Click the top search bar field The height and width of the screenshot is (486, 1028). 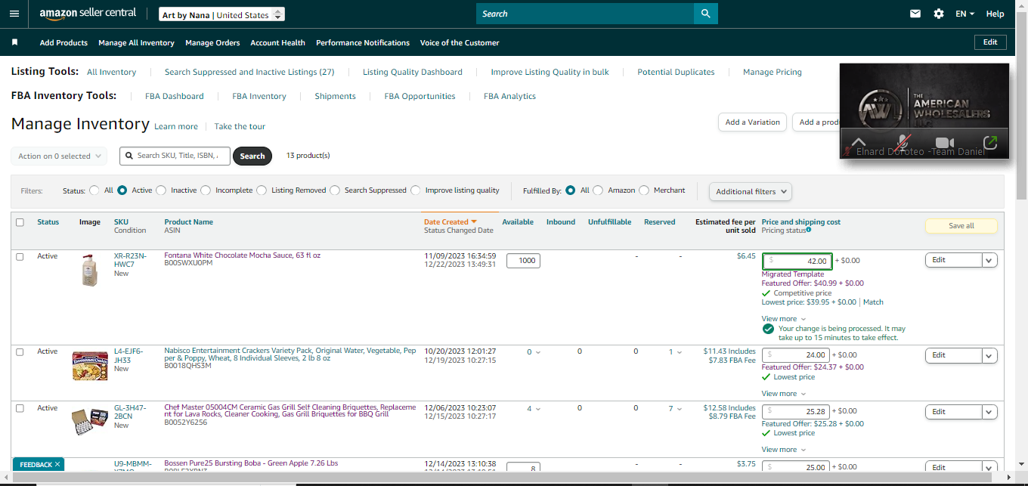[x=585, y=14]
